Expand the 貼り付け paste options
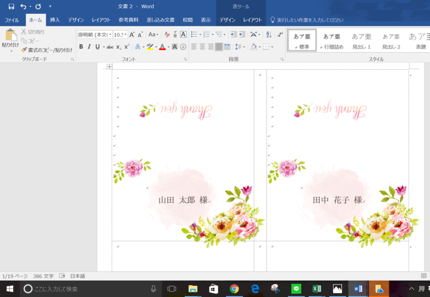The width and height of the screenshot is (430, 297). pyautogui.click(x=10, y=51)
